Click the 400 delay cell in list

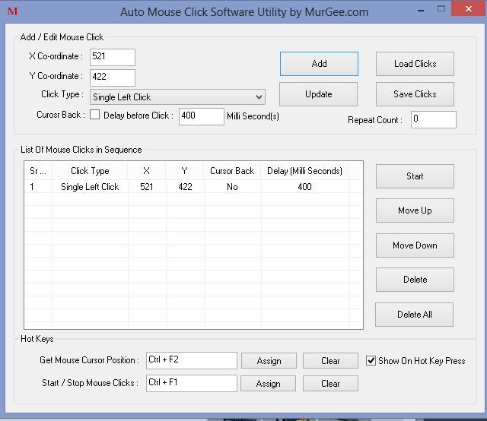(x=304, y=187)
